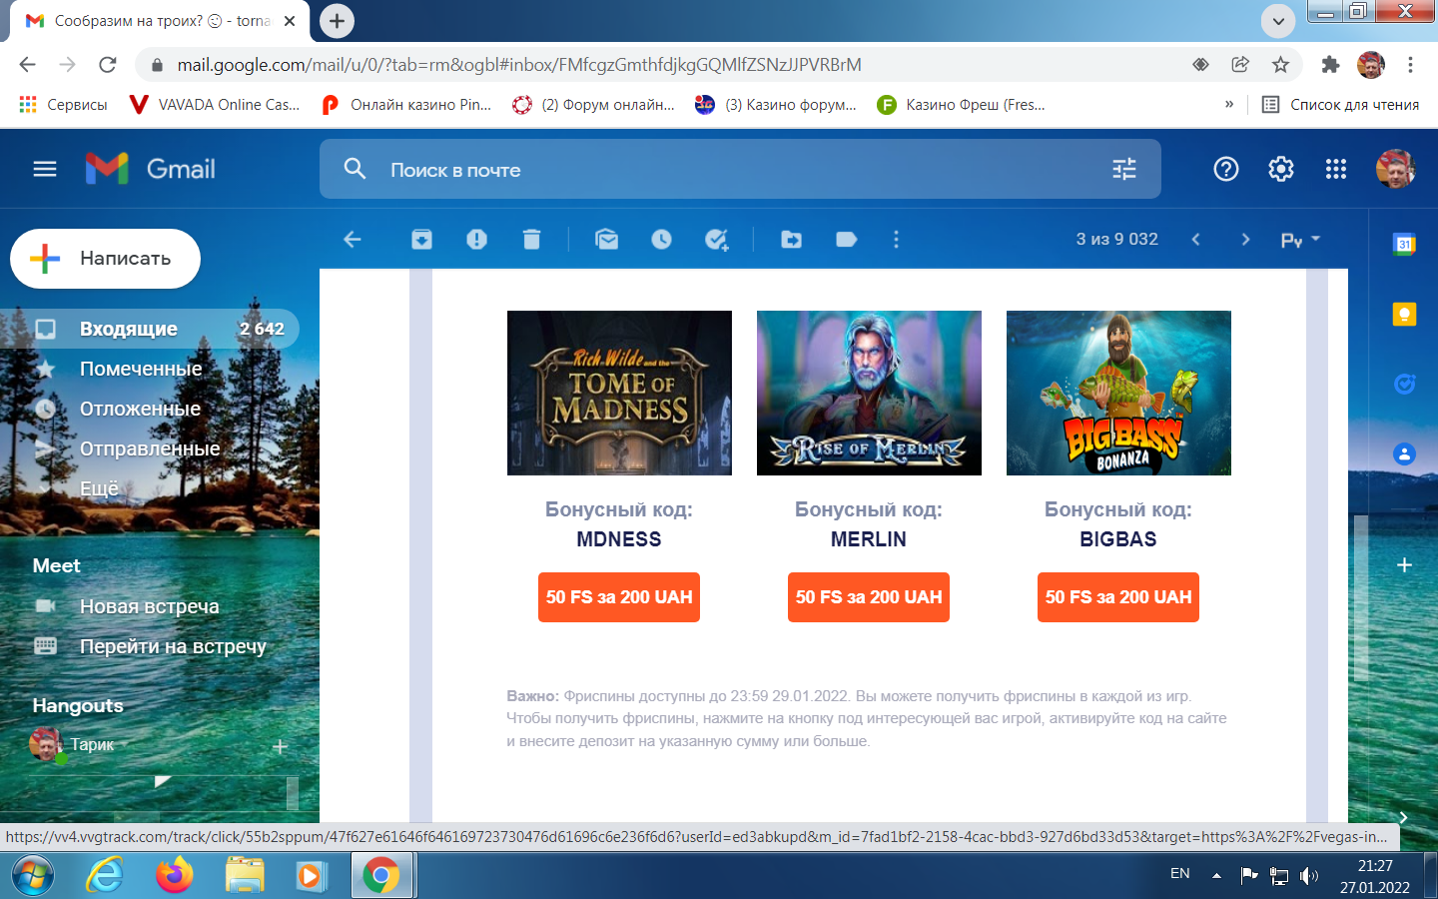This screenshot has width=1438, height=899.
Task: Collapse the side panel arrow
Action: 1403,817
